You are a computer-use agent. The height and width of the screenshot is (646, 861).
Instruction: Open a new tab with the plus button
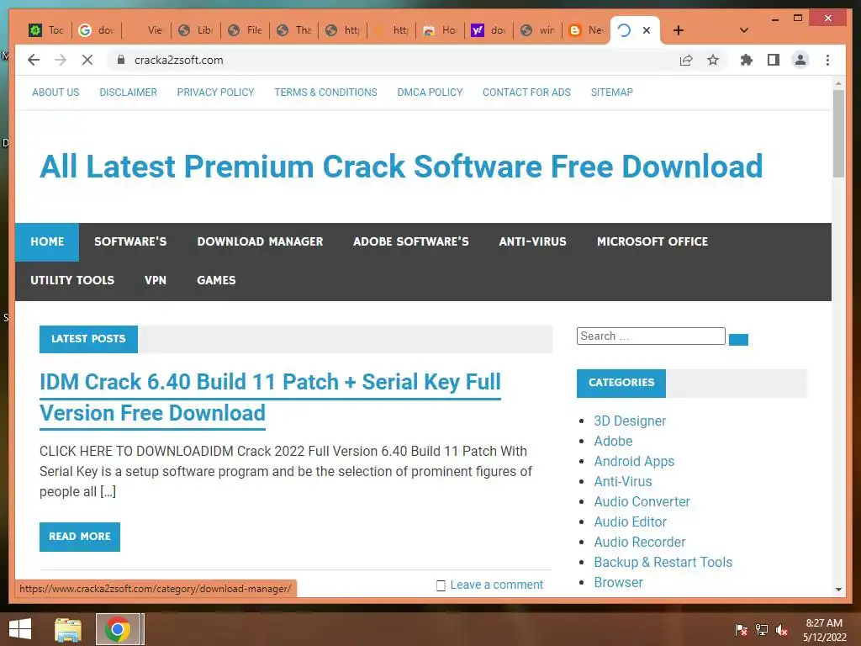tap(679, 30)
